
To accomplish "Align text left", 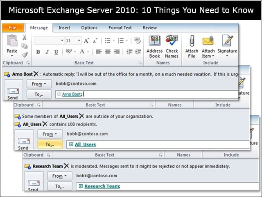I will pos(99,52).
